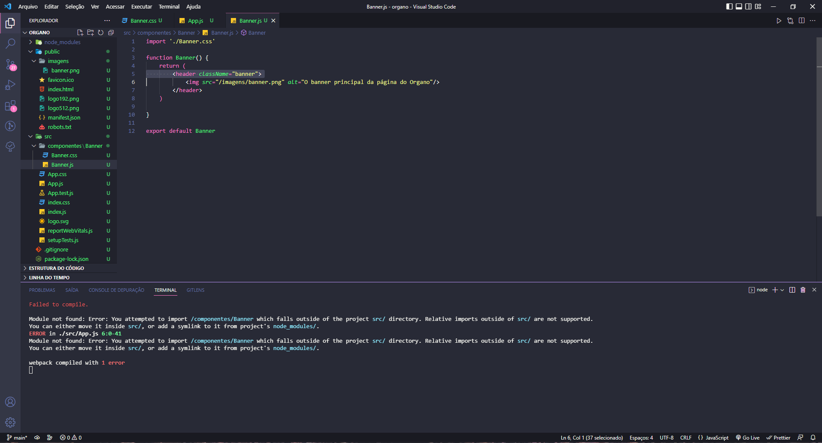
Task: Open the Extensions view
Action: tap(10, 105)
